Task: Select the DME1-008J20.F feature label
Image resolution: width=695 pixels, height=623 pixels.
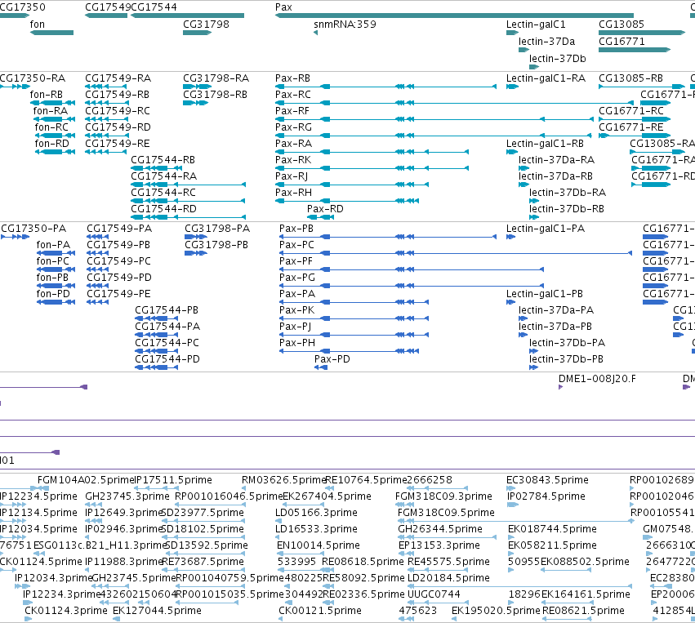Action: click(597, 379)
